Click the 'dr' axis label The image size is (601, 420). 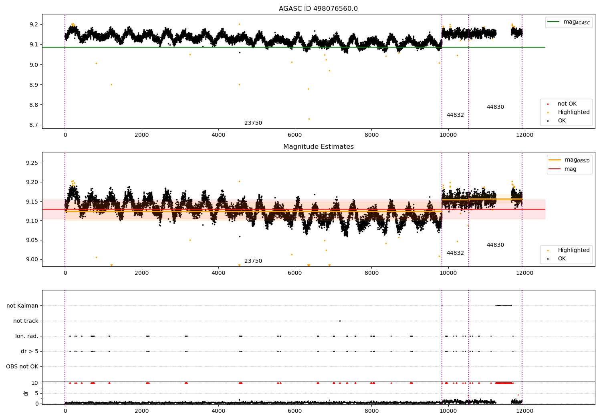(x=26, y=393)
